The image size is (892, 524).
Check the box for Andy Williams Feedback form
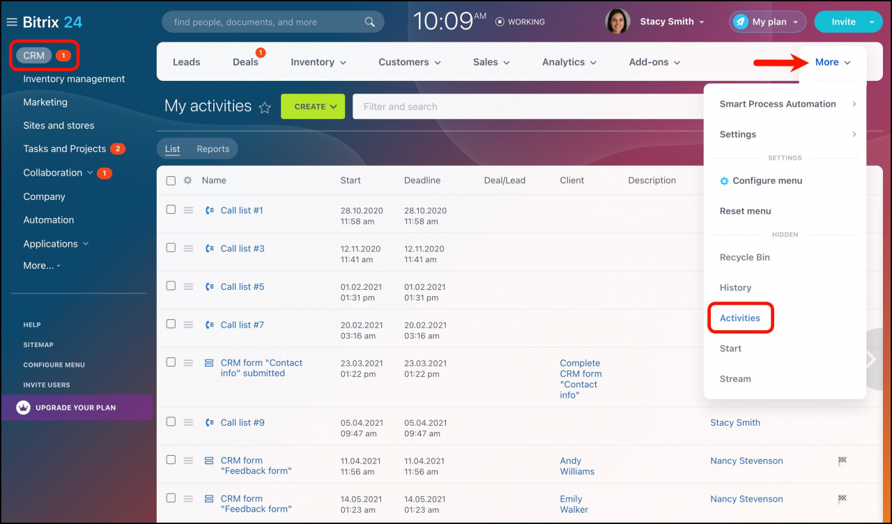tap(171, 460)
